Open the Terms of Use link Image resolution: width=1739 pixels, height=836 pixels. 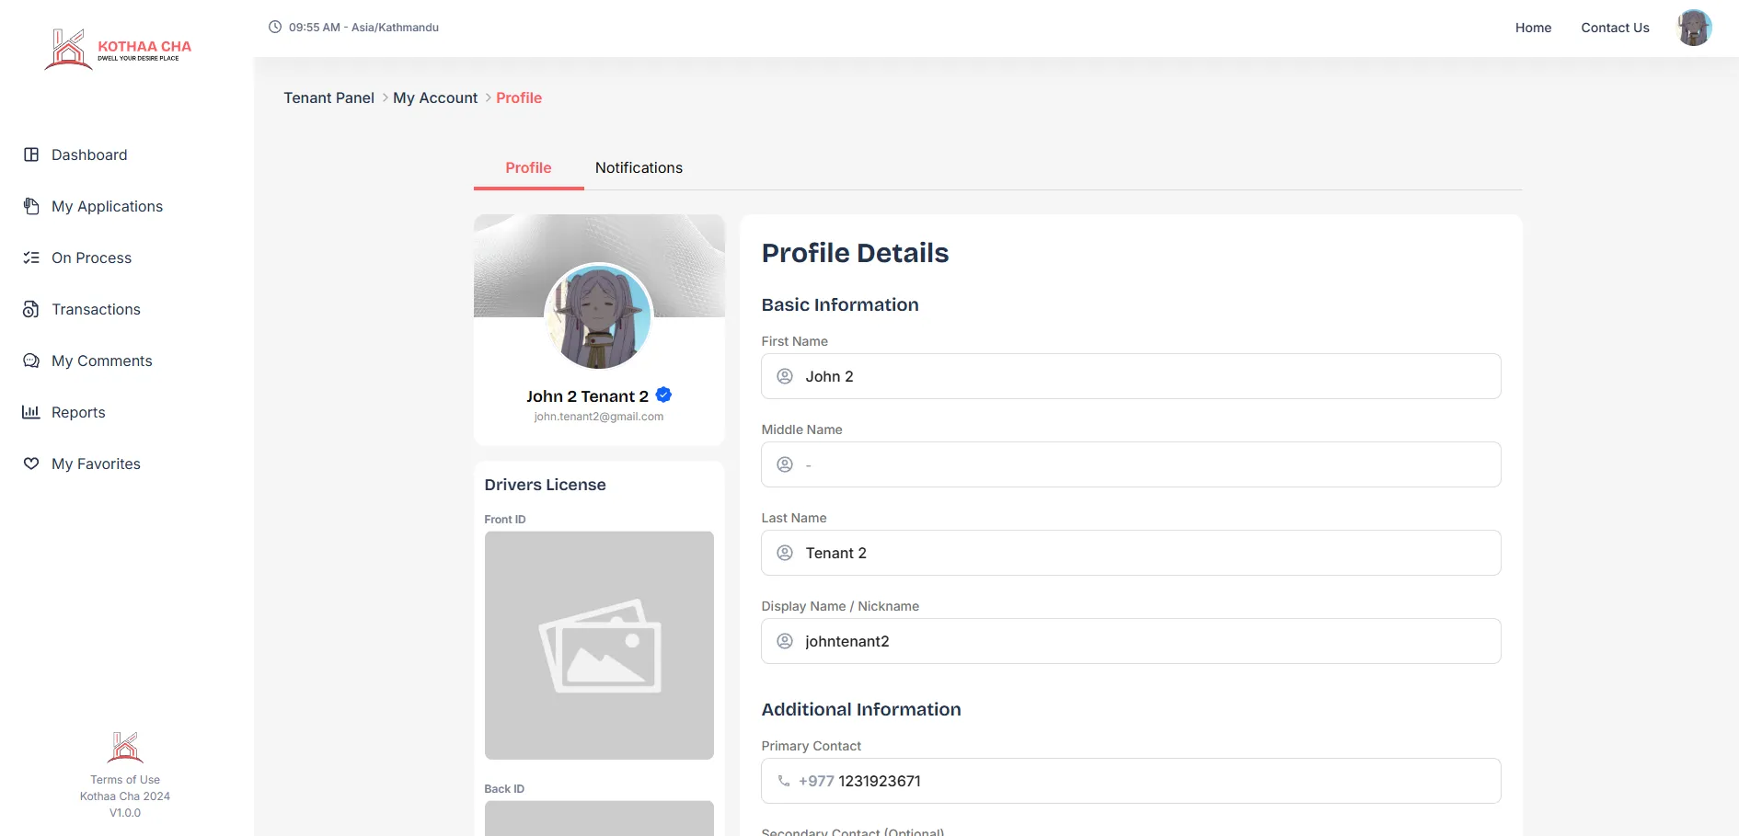(125, 780)
